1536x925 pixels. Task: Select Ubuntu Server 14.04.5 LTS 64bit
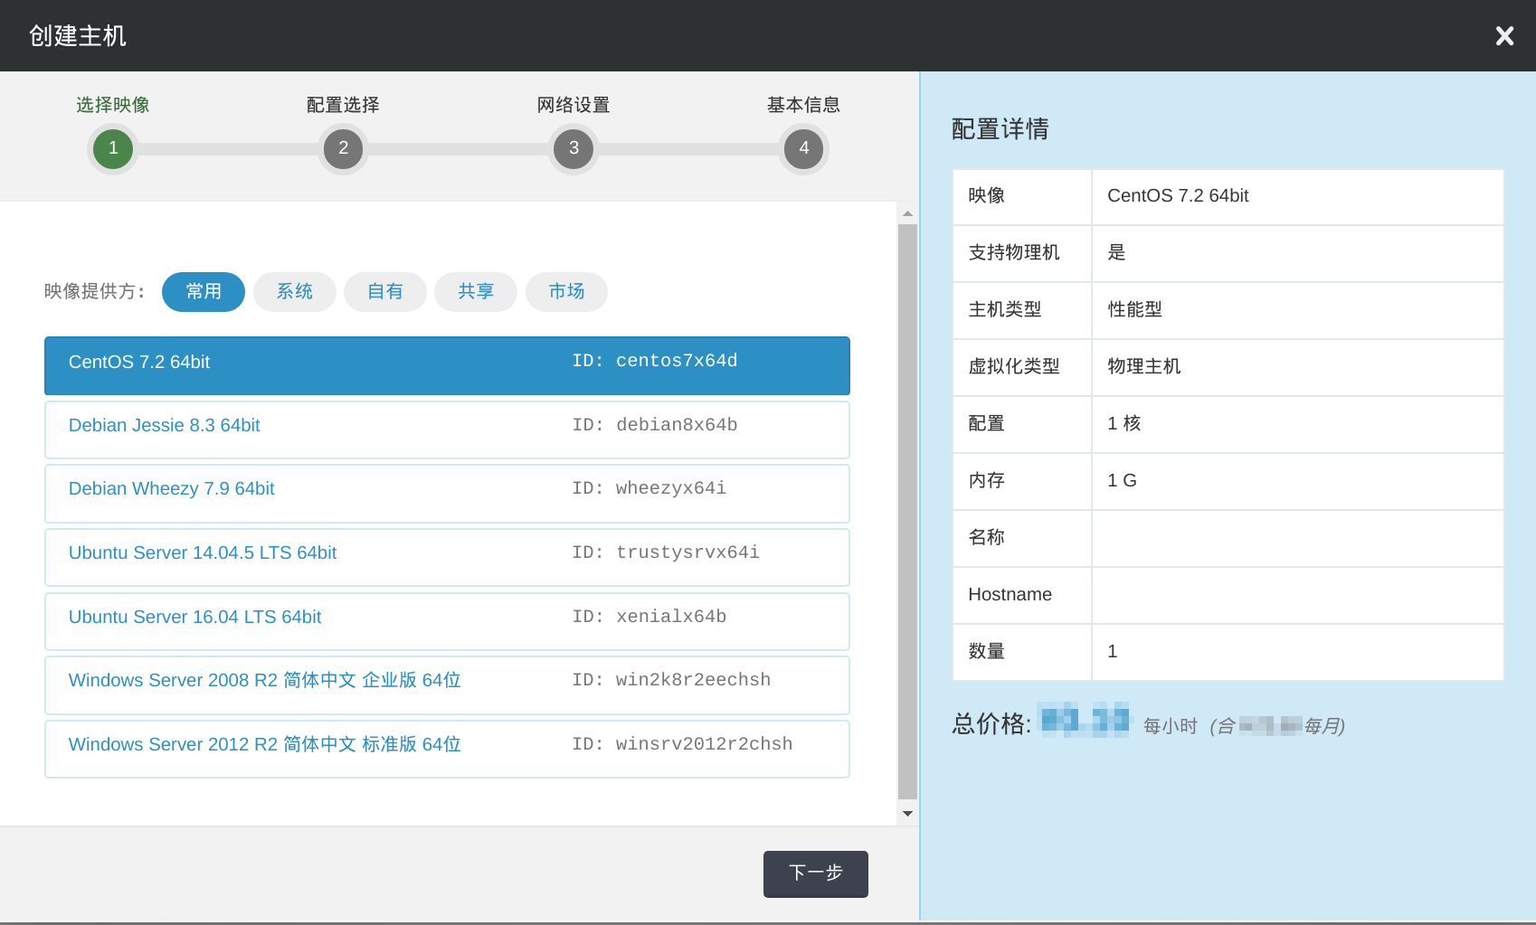point(447,557)
